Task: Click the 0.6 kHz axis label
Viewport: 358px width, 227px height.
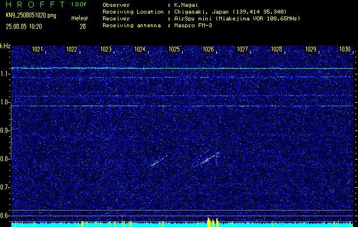Action: point(4,216)
